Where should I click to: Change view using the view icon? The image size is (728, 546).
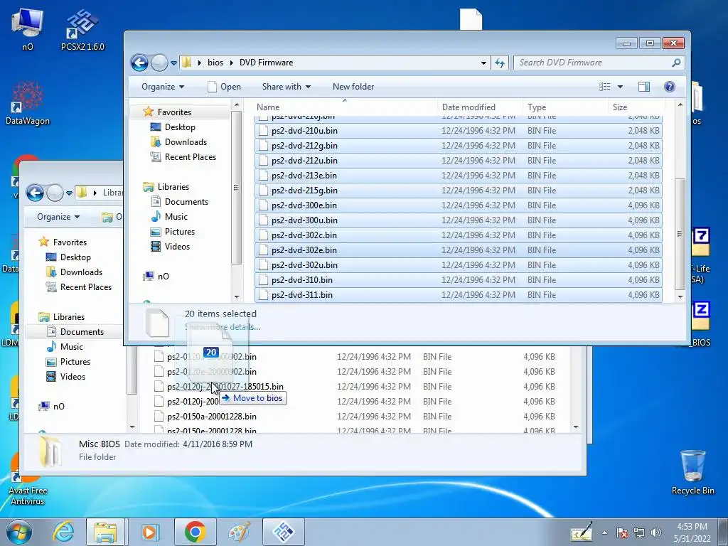tap(604, 87)
